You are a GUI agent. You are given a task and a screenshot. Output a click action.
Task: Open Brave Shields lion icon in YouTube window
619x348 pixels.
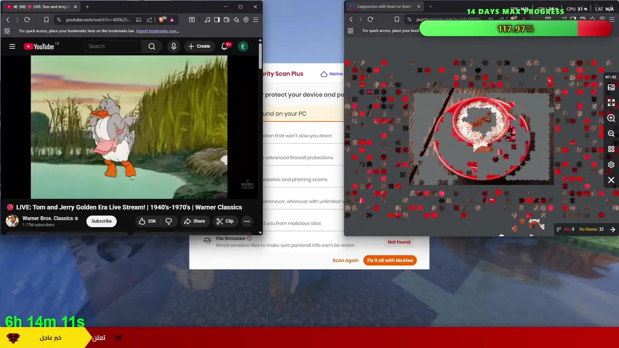tap(162, 20)
